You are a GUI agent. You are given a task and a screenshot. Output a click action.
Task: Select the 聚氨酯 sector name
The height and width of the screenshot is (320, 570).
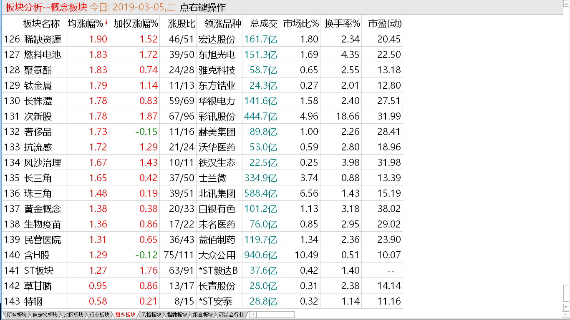click(x=38, y=70)
